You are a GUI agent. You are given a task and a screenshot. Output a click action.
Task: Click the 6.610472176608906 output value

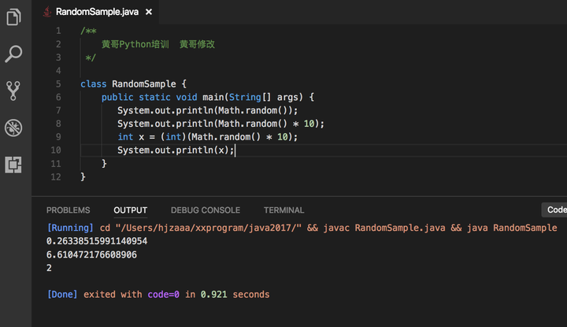[91, 255]
